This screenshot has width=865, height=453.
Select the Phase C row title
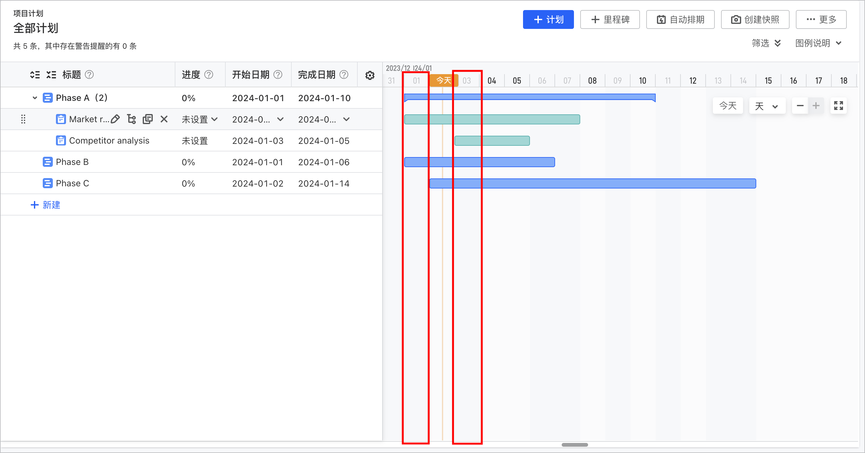tap(73, 183)
